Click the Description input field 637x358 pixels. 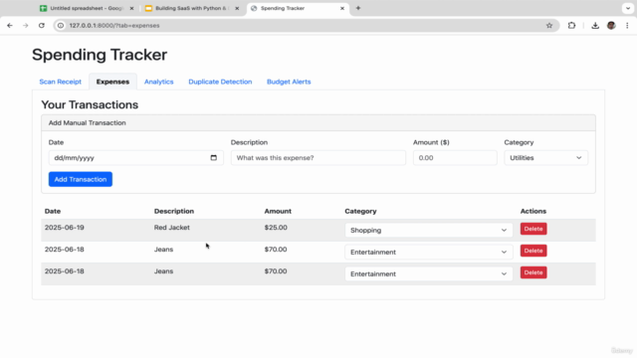tap(318, 157)
